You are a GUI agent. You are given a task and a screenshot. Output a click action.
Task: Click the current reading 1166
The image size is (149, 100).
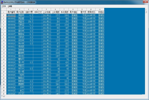(x=64, y=40)
